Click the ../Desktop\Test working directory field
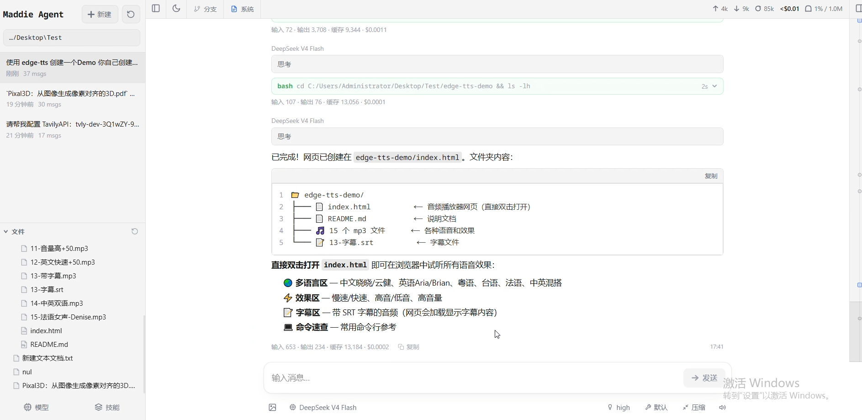Screen dimensions: 862x420 point(72,37)
